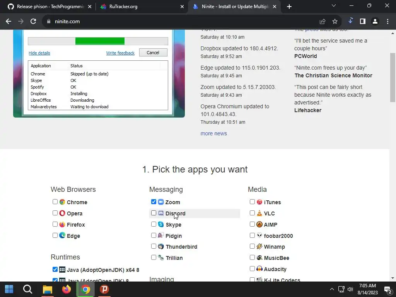Screen dimensions: 396x297
Task: Check the Edge checkbox
Action: tap(55, 235)
